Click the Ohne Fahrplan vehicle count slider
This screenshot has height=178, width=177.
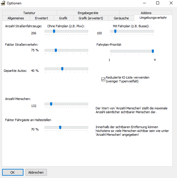54,31
